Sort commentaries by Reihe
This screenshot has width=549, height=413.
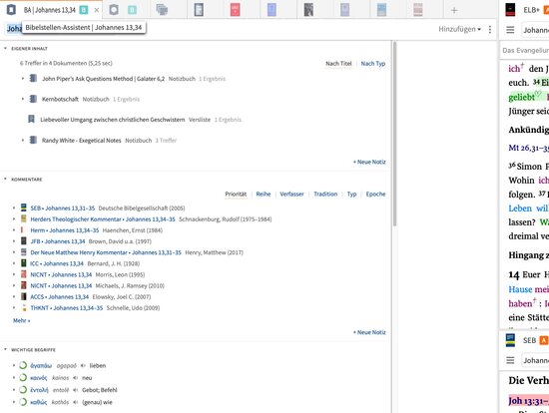pyautogui.click(x=264, y=194)
